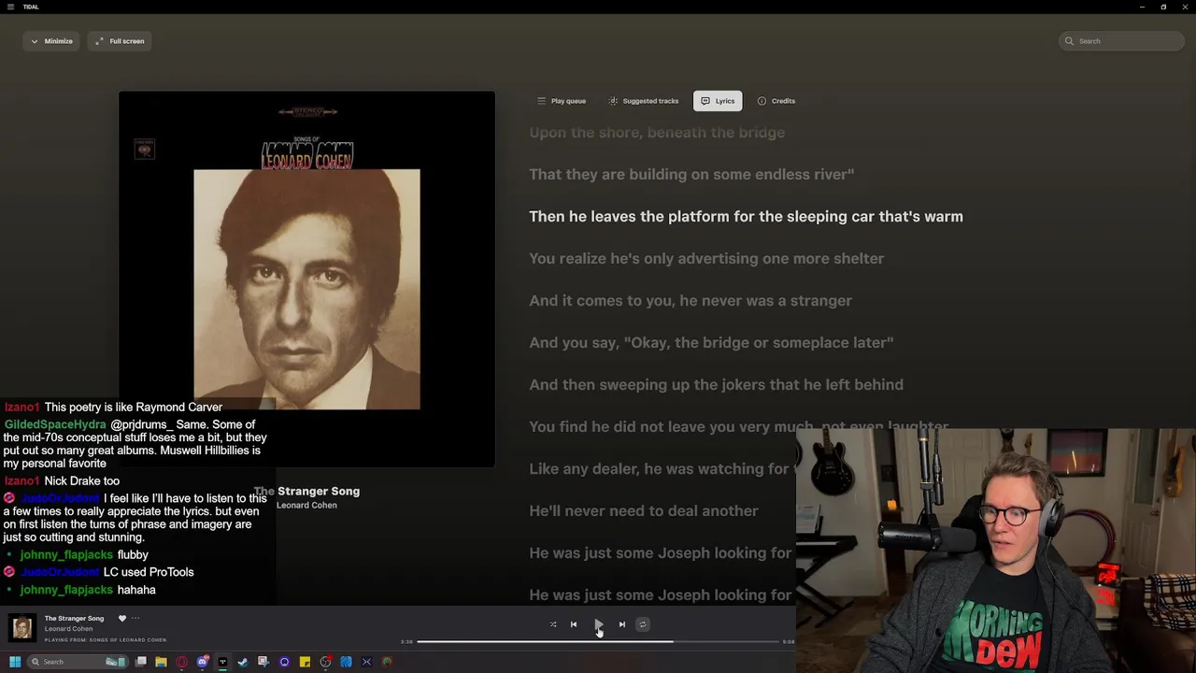
Task: Click the search magnifier icon at top right
Action: point(1069,41)
